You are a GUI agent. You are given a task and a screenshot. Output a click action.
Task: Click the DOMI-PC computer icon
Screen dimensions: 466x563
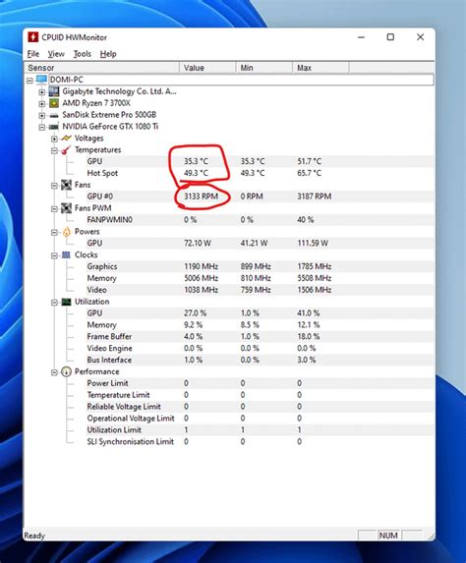coord(41,80)
